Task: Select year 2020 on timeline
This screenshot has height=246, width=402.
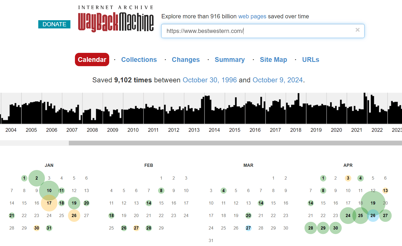Action: click(x=336, y=130)
